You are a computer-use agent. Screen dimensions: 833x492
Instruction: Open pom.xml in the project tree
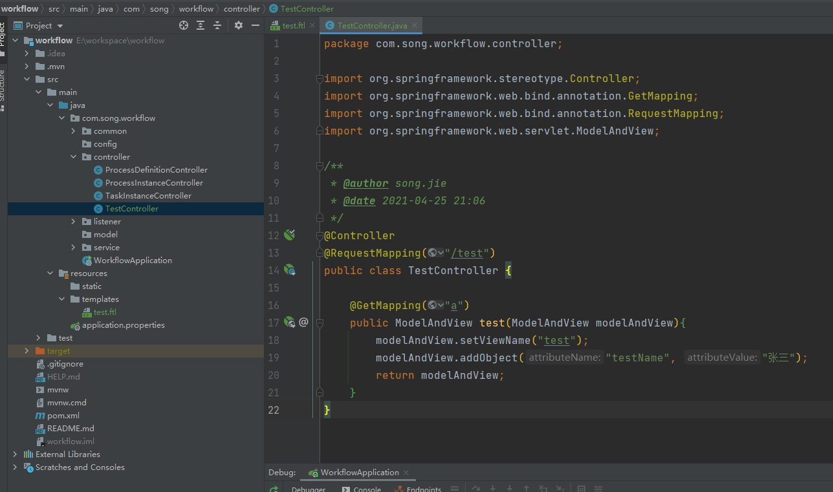(63, 416)
